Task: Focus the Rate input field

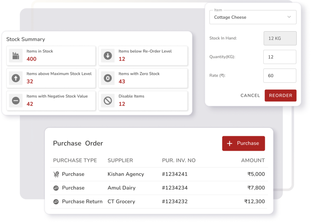Action: coord(279,76)
